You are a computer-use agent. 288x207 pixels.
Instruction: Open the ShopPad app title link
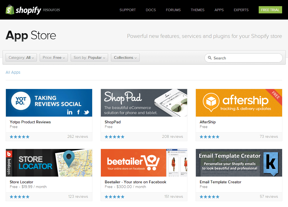pyautogui.click(x=113, y=122)
